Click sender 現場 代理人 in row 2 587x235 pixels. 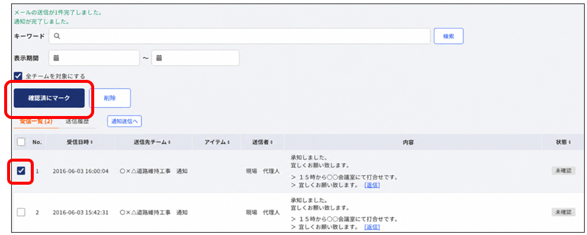pyautogui.click(x=262, y=213)
